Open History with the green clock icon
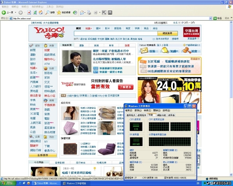233x186 pixels. coord(75,13)
